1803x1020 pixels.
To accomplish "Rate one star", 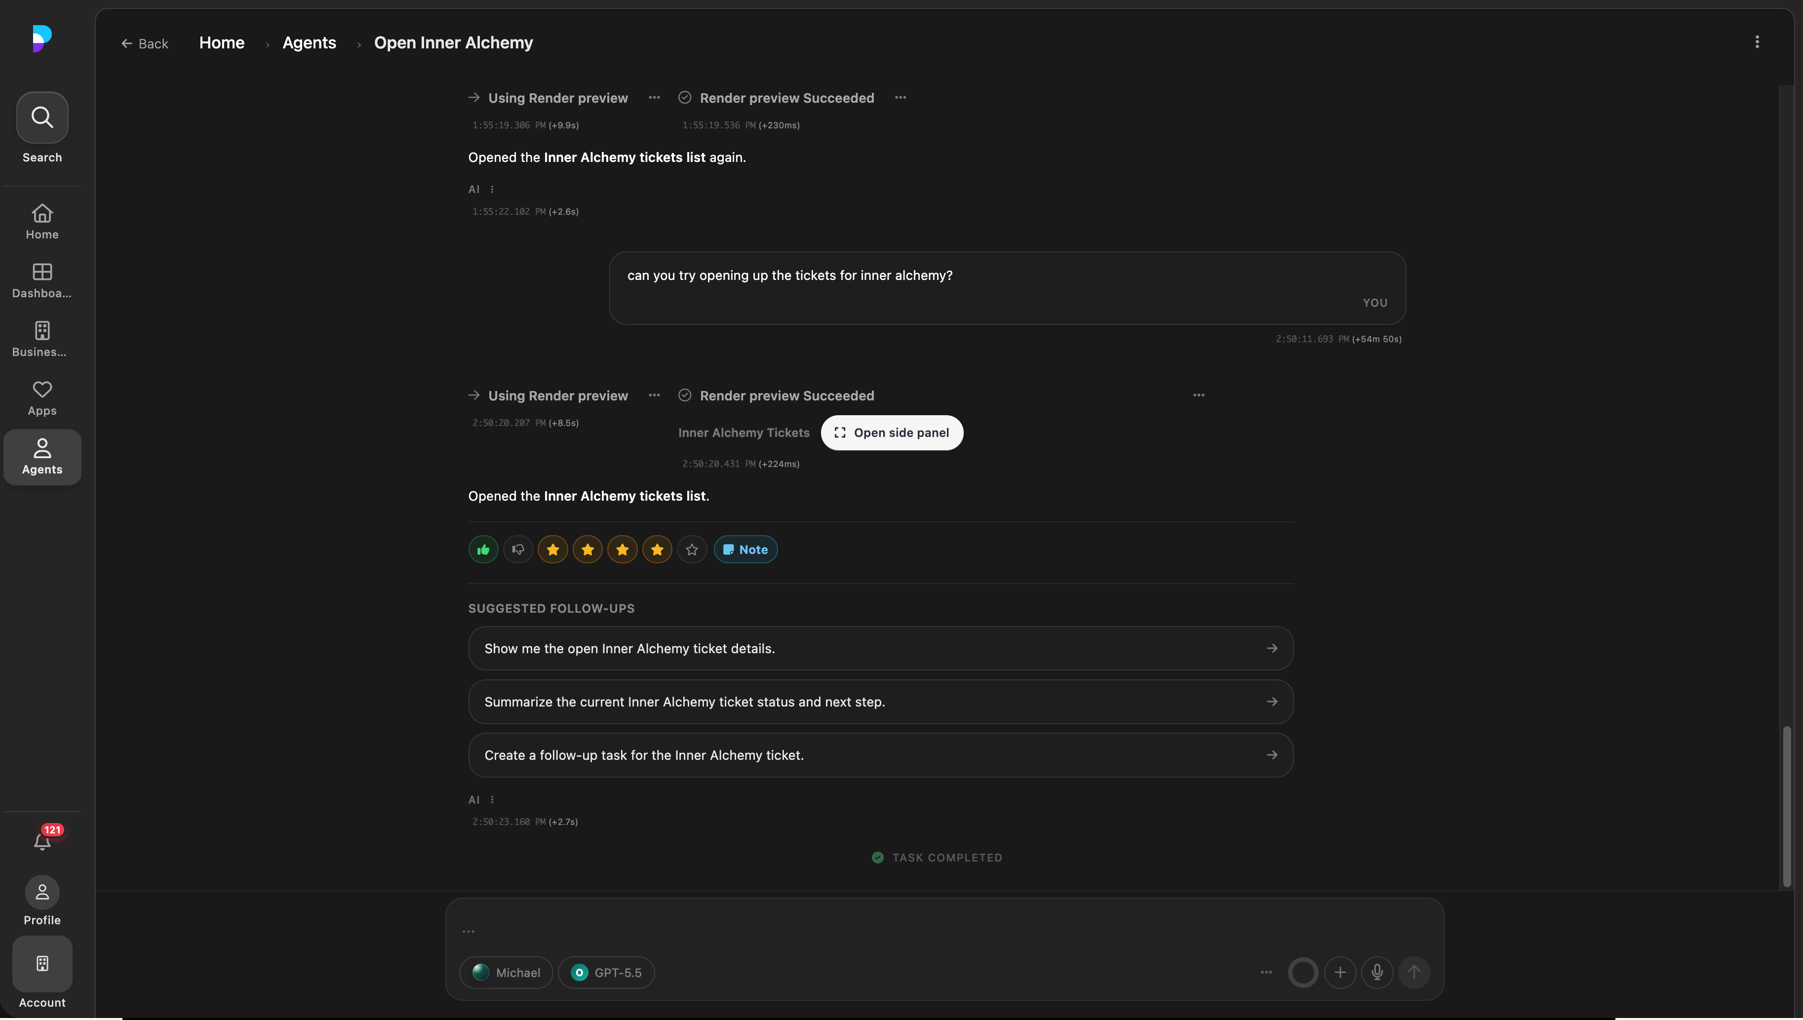I will point(552,549).
